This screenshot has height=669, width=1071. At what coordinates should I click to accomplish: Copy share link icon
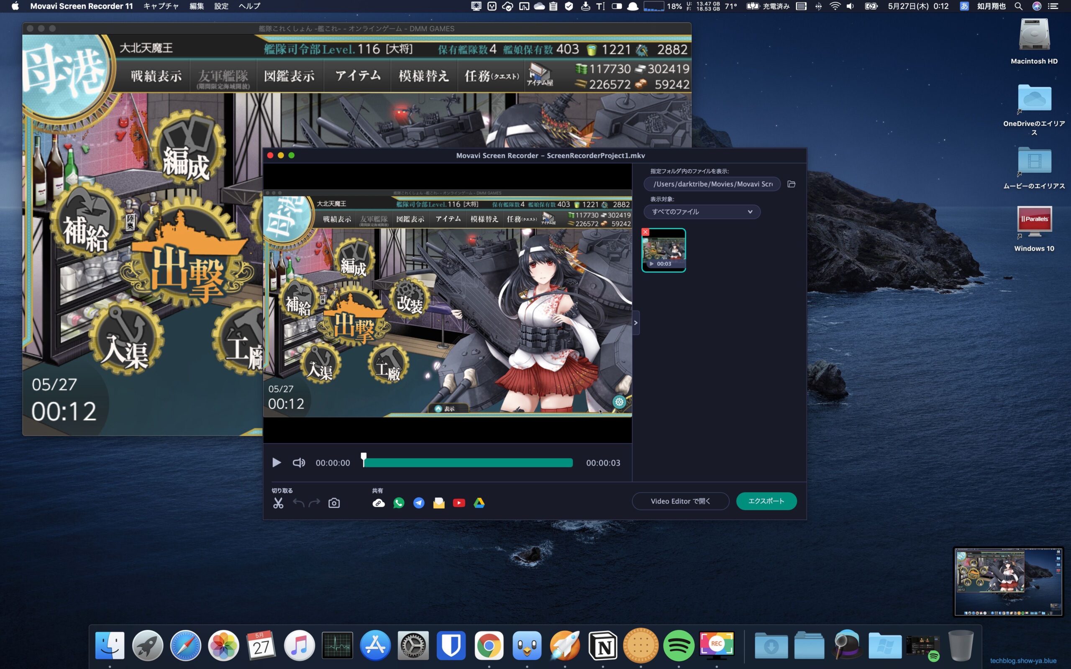point(378,503)
